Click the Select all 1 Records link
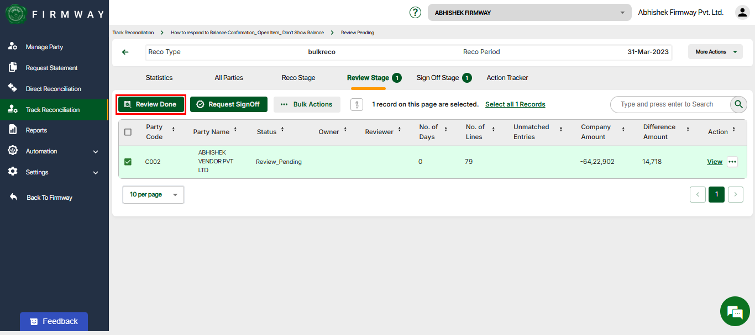755x335 pixels. [x=515, y=104]
